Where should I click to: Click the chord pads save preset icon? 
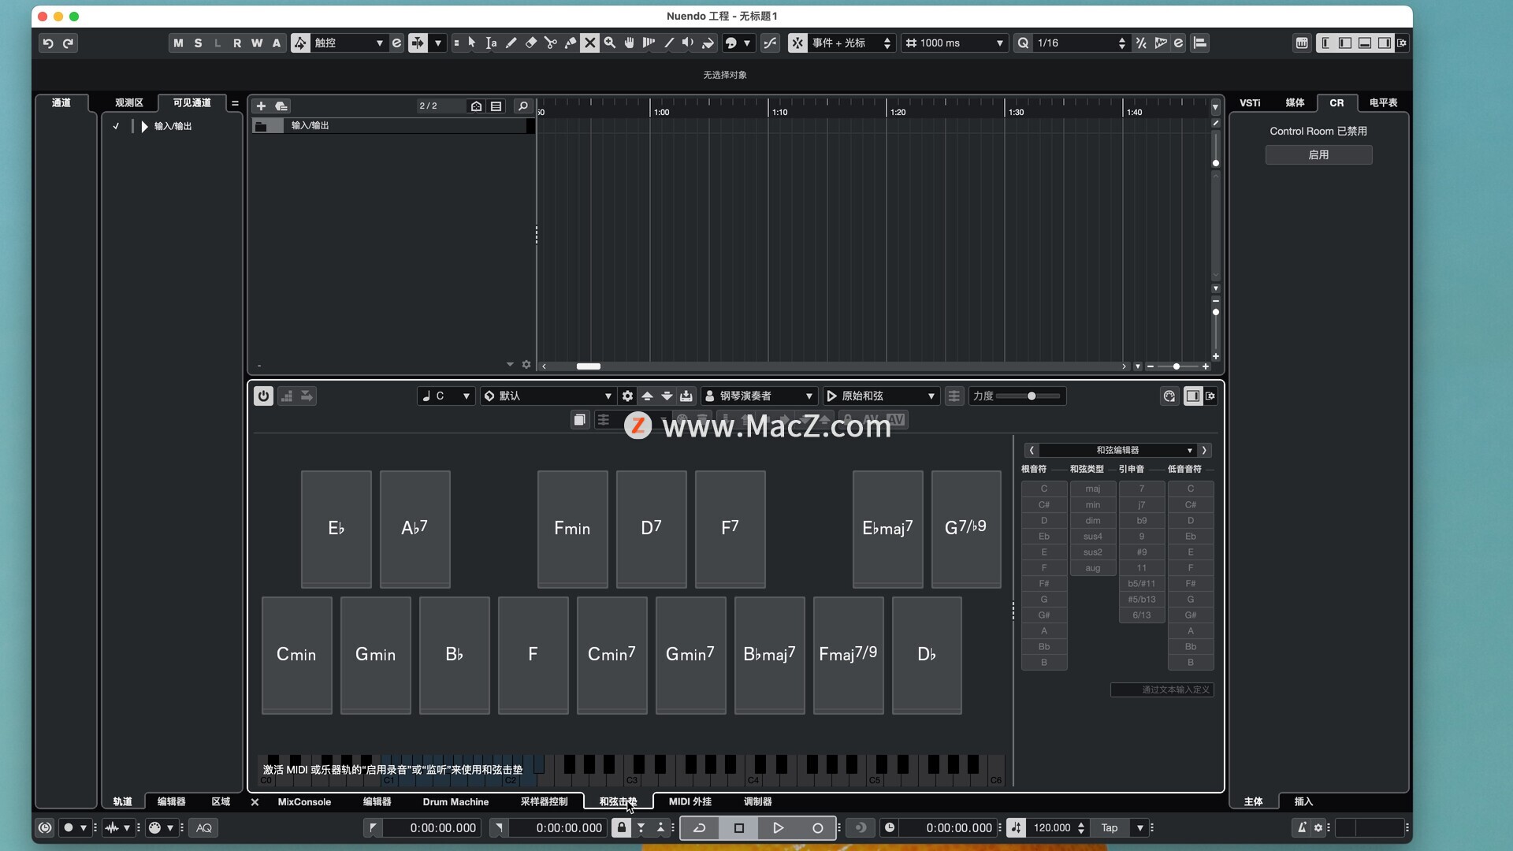pyautogui.click(x=686, y=396)
